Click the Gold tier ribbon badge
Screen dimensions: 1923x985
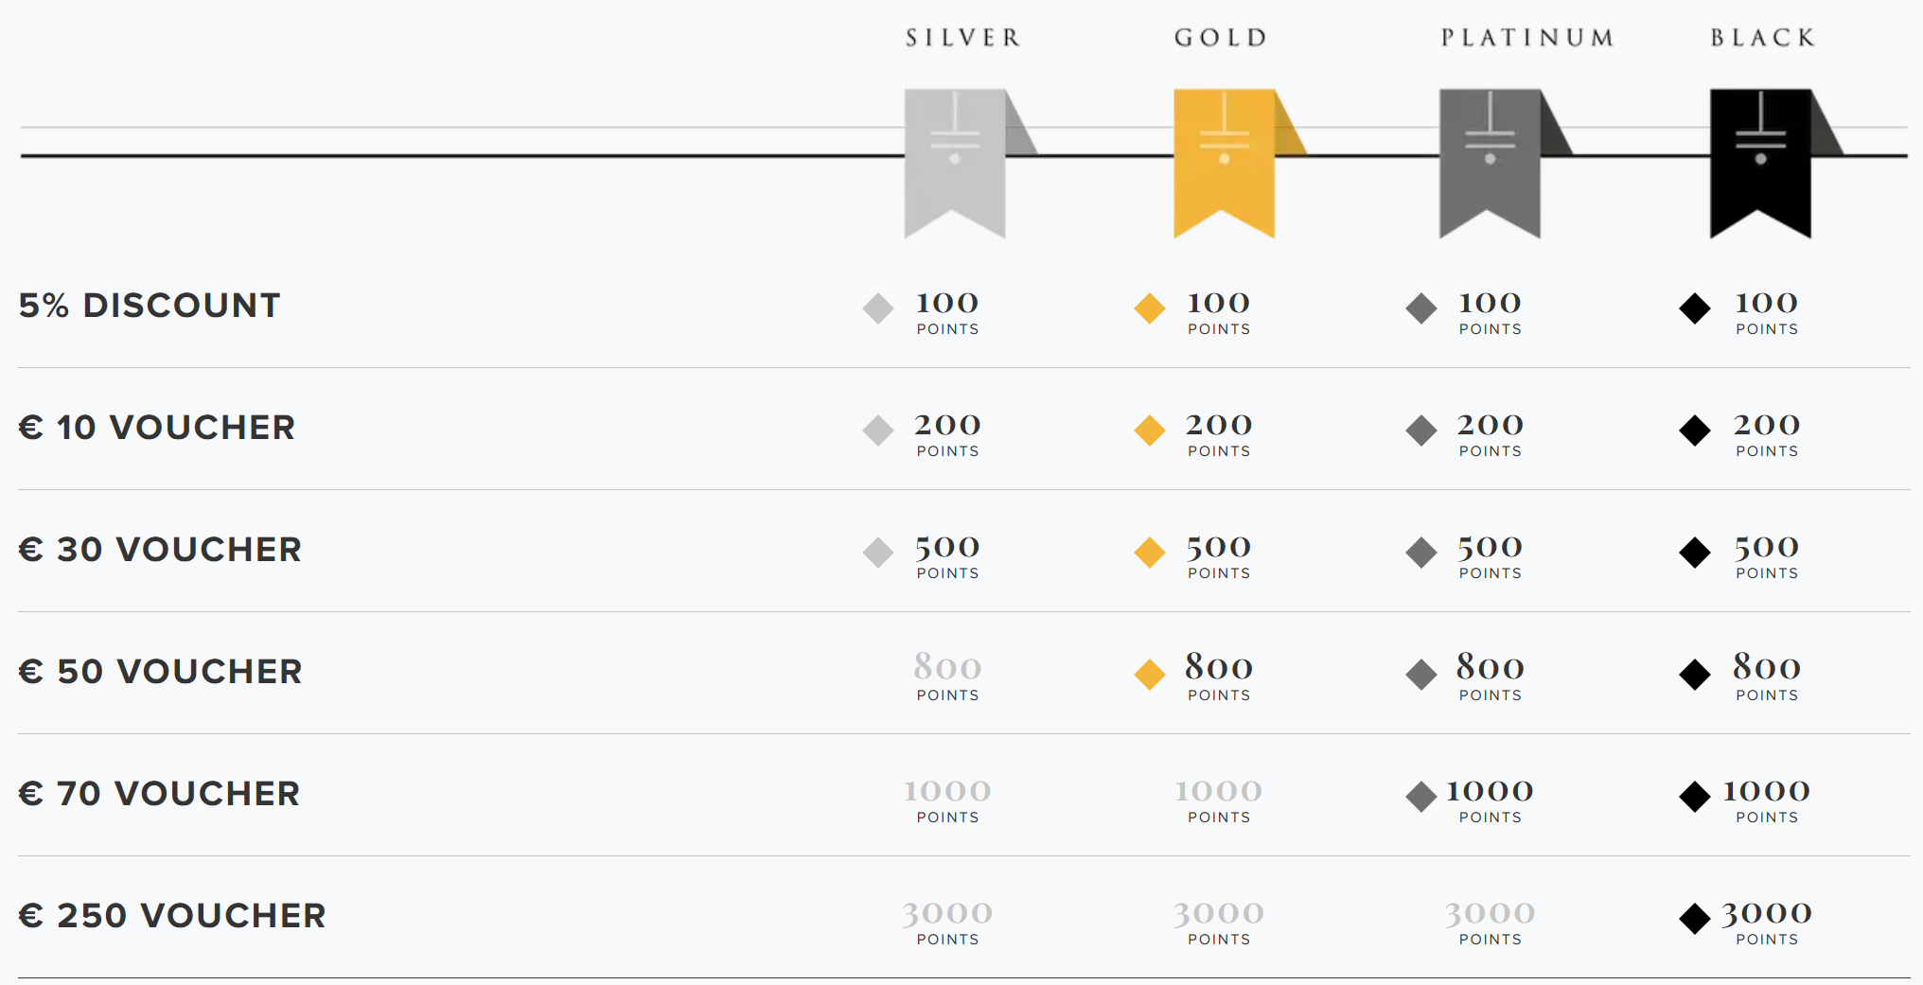1224,163
